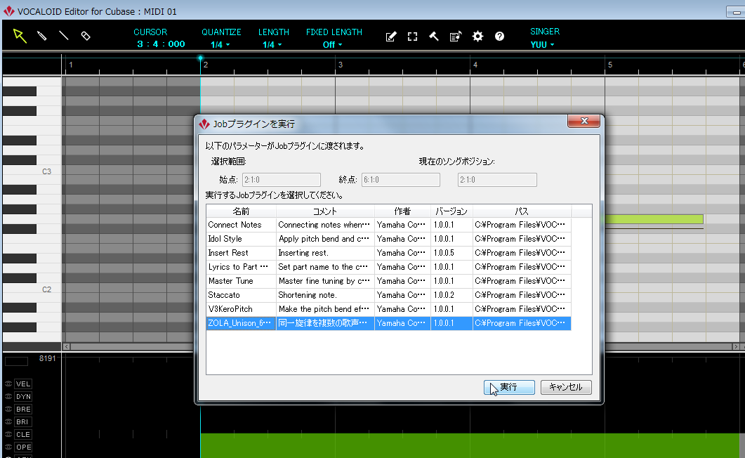745x458 pixels.
Task: Select the Staccato plugin row
Action: (389, 295)
